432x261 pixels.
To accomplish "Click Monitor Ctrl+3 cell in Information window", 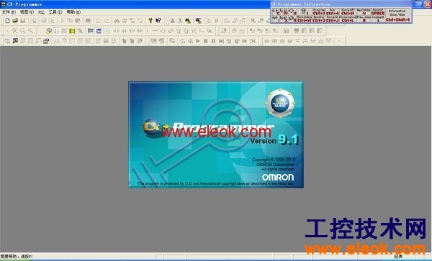I will point(319,19).
